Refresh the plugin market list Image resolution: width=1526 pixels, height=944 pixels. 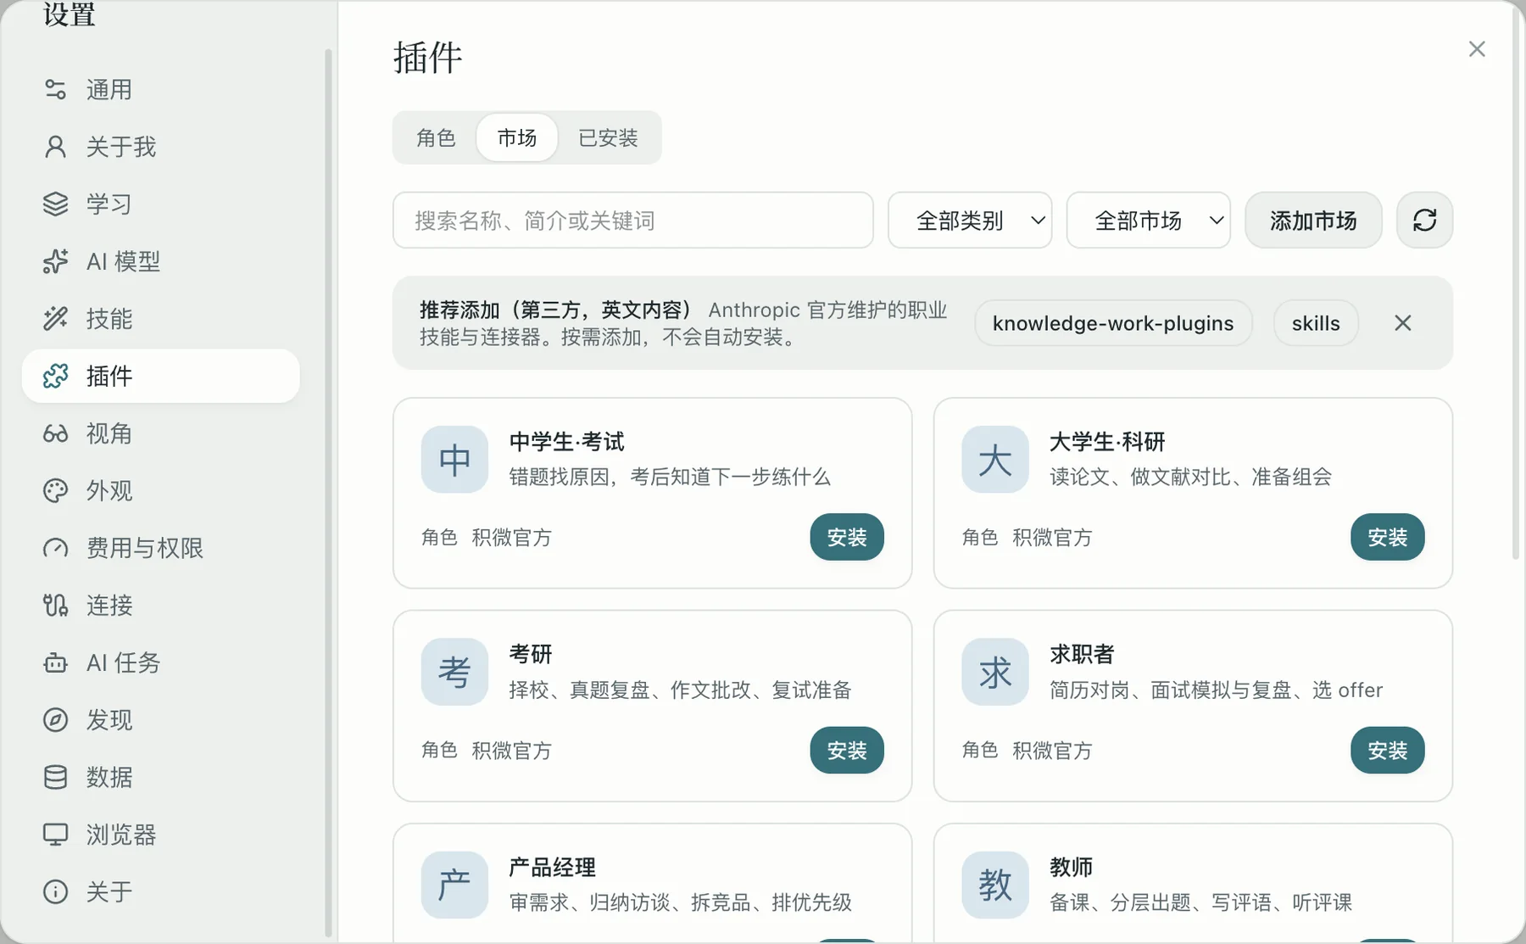[x=1424, y=221]
